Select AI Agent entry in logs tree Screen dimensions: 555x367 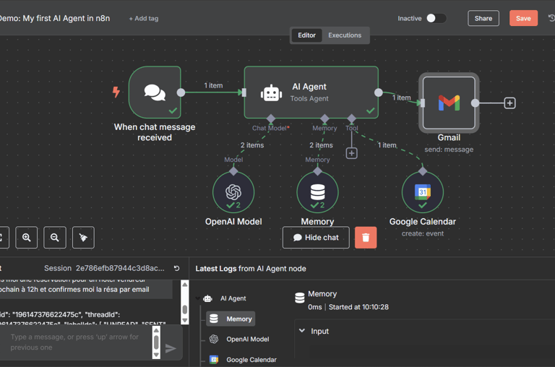[x=225, y=298]
